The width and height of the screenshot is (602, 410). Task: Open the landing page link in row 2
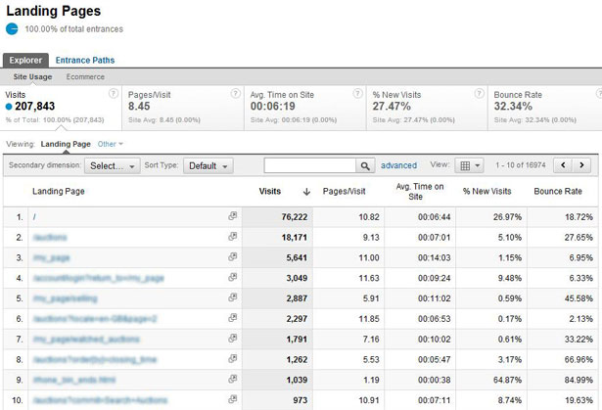[x=50, y=237]
